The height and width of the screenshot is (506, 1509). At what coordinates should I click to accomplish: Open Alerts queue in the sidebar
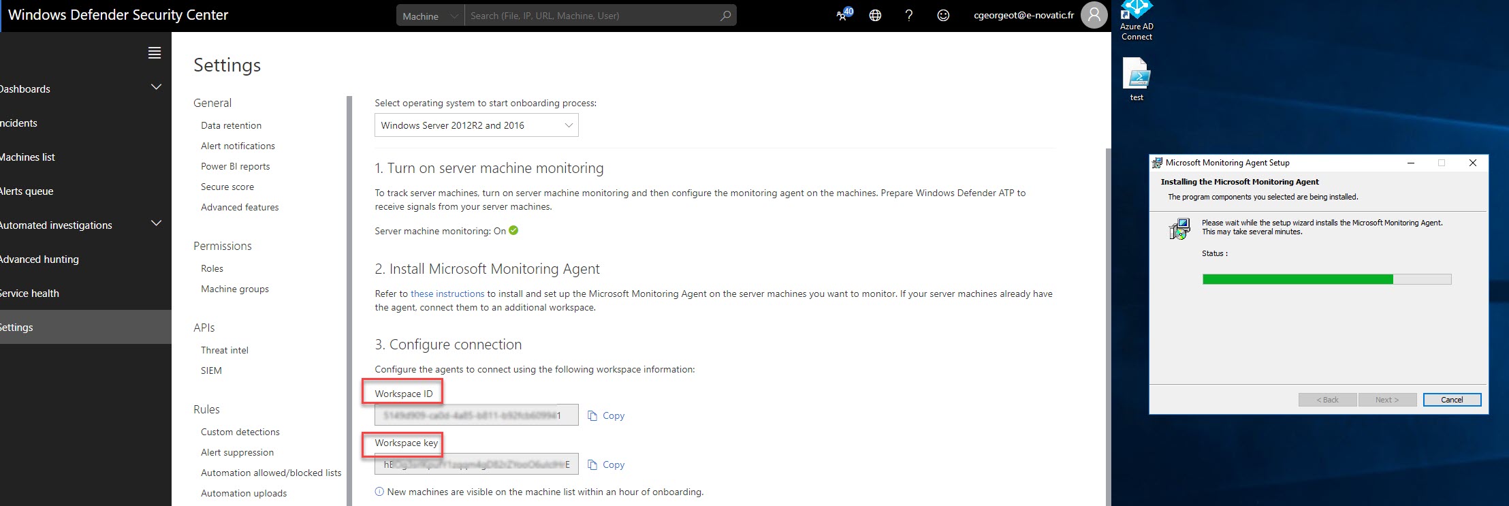[26, 191]
